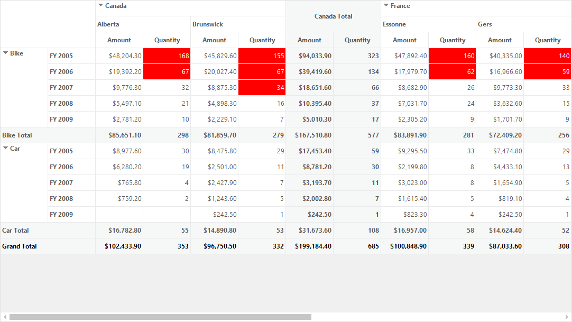This screenshot has height=322, width=572.
Task: Click the Amount header under Gers
Action: pos(500,40)
